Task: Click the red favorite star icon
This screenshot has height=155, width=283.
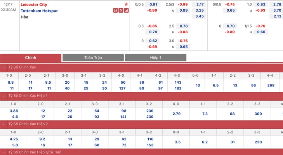Action: 126,4
